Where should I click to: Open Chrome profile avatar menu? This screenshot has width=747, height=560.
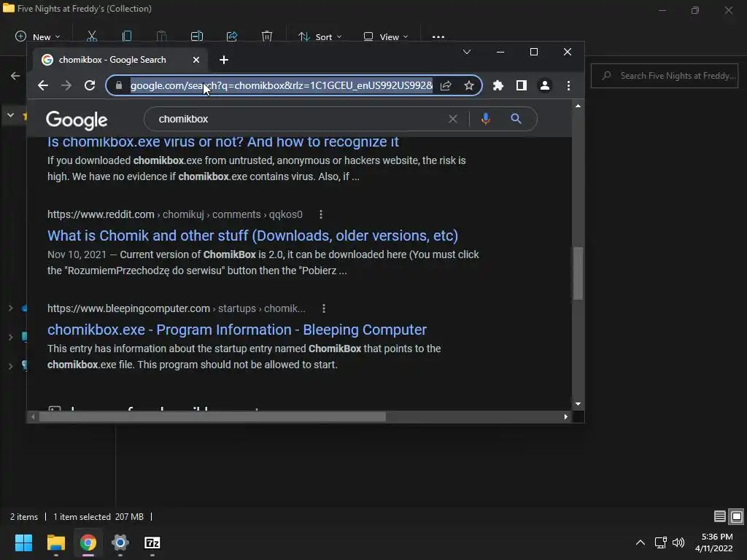click(x=544, y=86)
